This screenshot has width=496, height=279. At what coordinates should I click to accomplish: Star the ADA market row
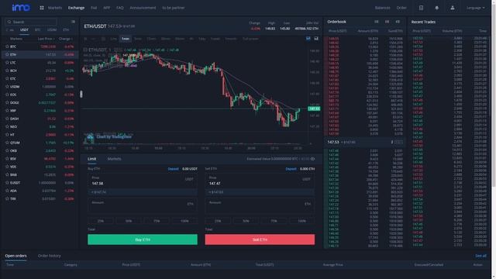(x=7, y=191)
